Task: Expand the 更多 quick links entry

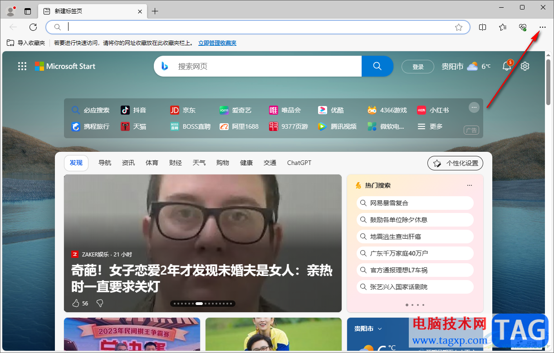Action: [x=430, y=126]
